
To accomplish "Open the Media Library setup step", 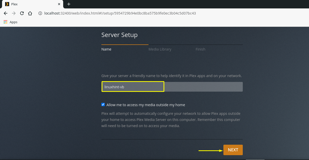I will [160, 49].
